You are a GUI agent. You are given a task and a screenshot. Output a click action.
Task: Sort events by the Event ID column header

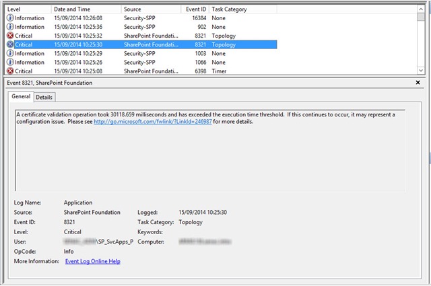click(x=195, y=9)
